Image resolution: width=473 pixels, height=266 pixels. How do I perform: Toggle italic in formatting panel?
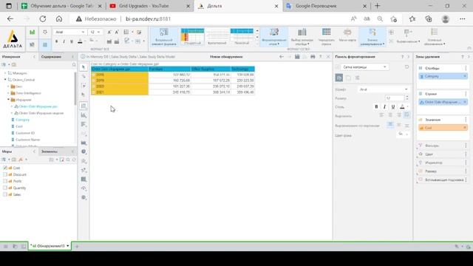384,106
